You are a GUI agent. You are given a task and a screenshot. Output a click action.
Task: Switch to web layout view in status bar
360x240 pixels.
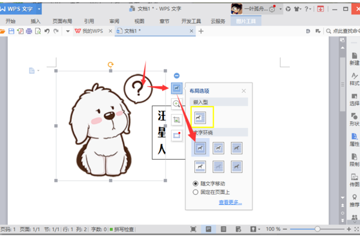point(238,229)
